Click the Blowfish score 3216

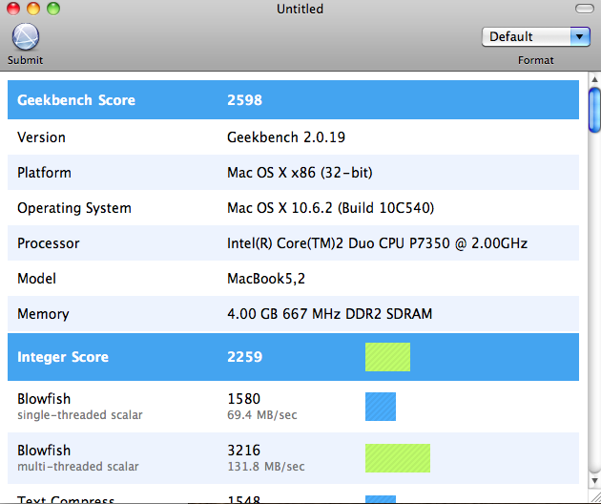click(244, 451)
